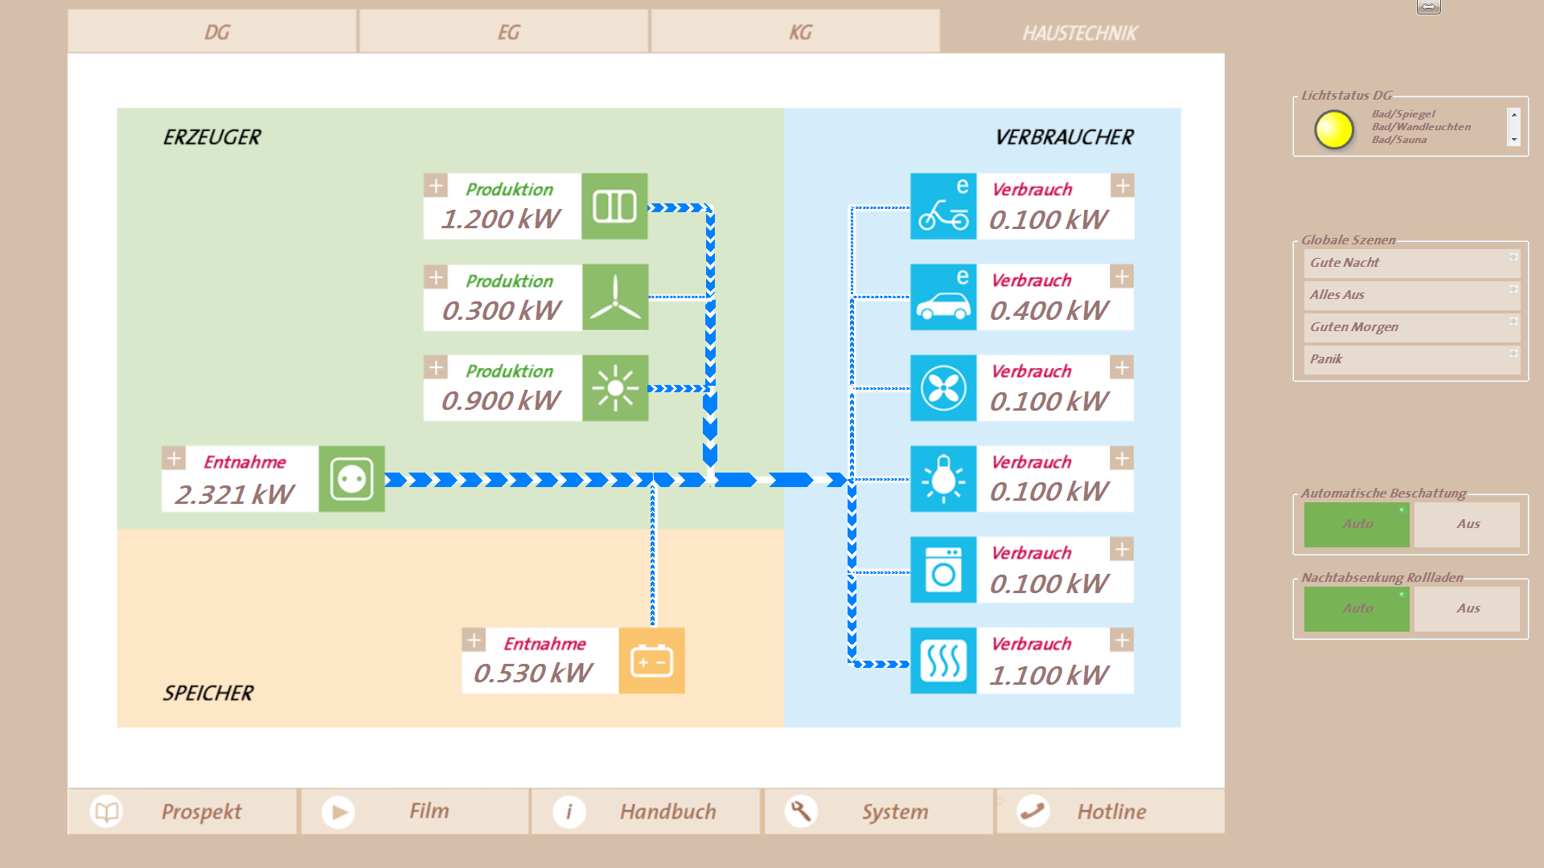
Task: Click the Gute Nacht scene indicator box
Action: [x=1513, y=257]
